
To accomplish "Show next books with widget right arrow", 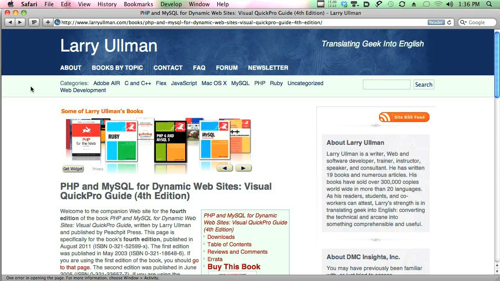I will pos(243,168).
